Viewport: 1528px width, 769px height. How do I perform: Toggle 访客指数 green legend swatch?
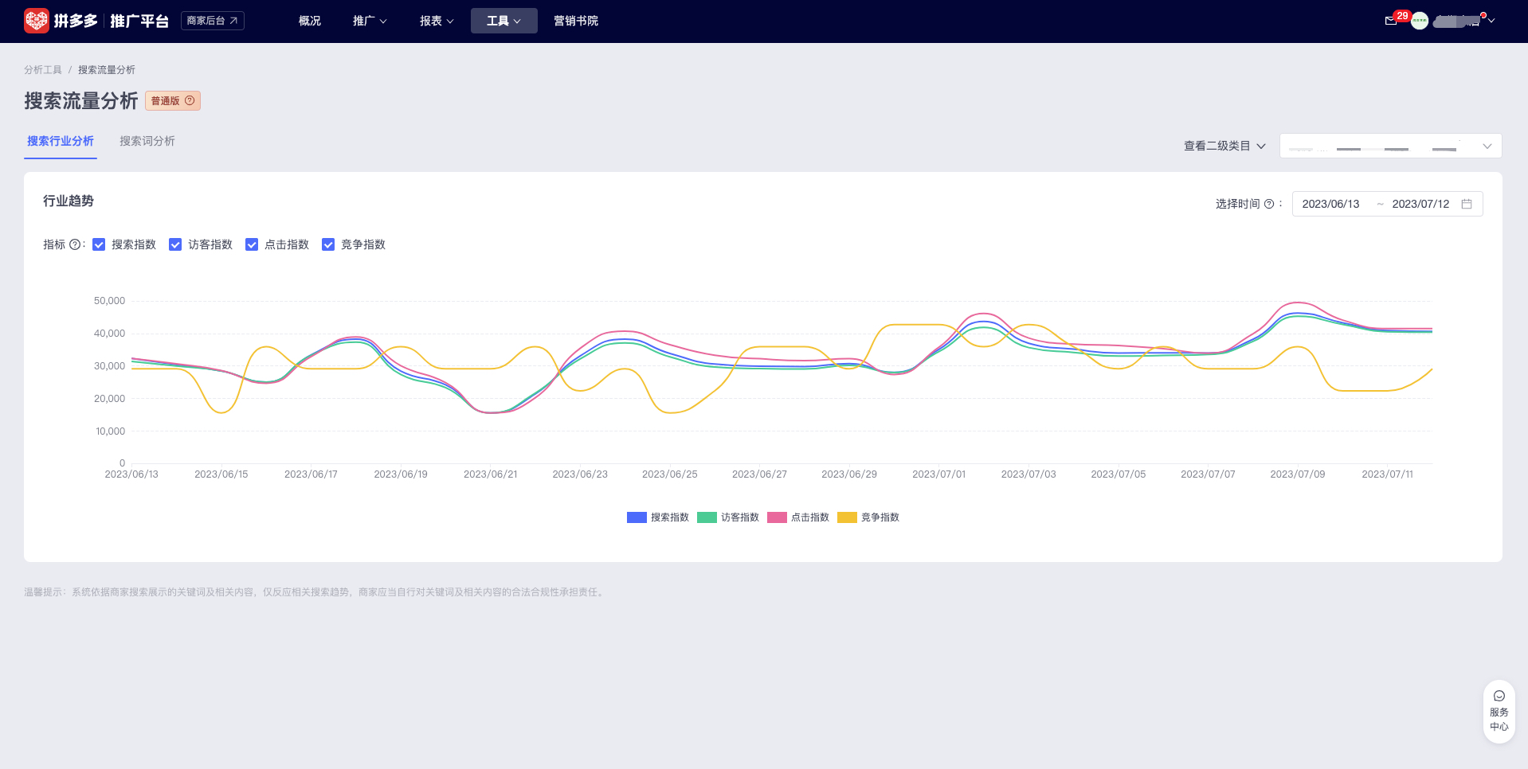coord(707,517)
